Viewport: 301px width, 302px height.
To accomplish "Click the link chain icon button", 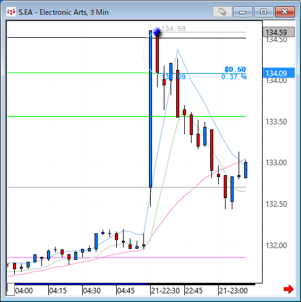I will click(x=222, y=12).
